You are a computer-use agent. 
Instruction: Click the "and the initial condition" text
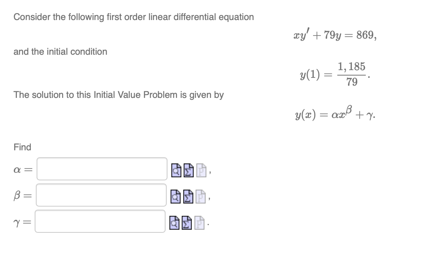pyautogui.click(x=60, y=52)
